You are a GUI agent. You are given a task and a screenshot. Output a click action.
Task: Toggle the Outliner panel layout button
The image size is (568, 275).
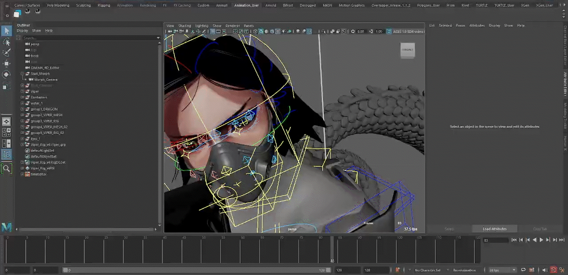pos(7,154)
